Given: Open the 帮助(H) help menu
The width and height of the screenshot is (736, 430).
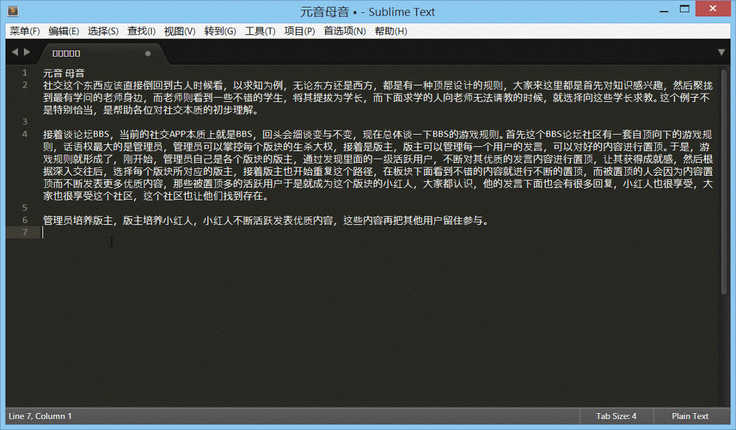Looking at the screenshot, I should [391, 31].
